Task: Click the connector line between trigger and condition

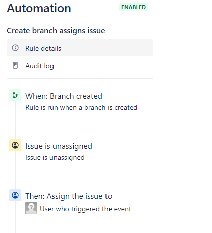Action: pyautogui.click(x=15, y=120)
